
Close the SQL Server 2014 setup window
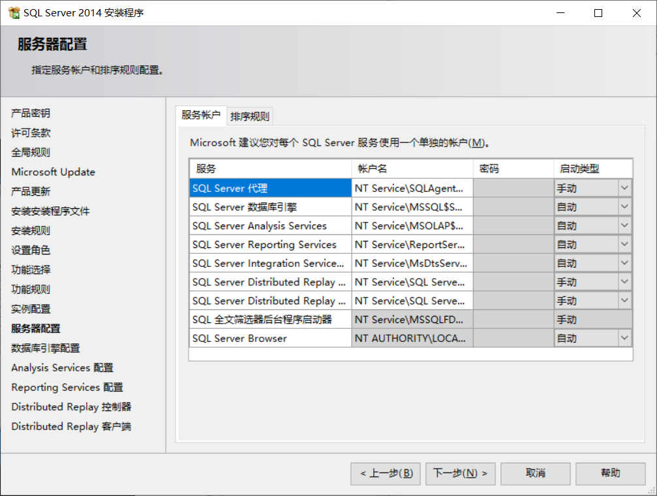coord(637,13)
